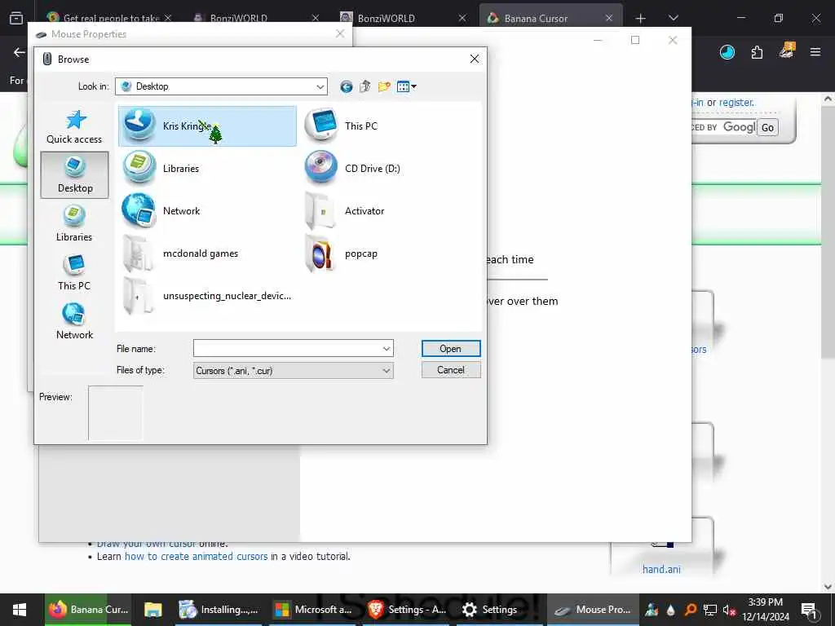Image resolution: width=835 pixels, height=626 pixels.
Task: Click the Google custom search field
Action: (723, 127)
